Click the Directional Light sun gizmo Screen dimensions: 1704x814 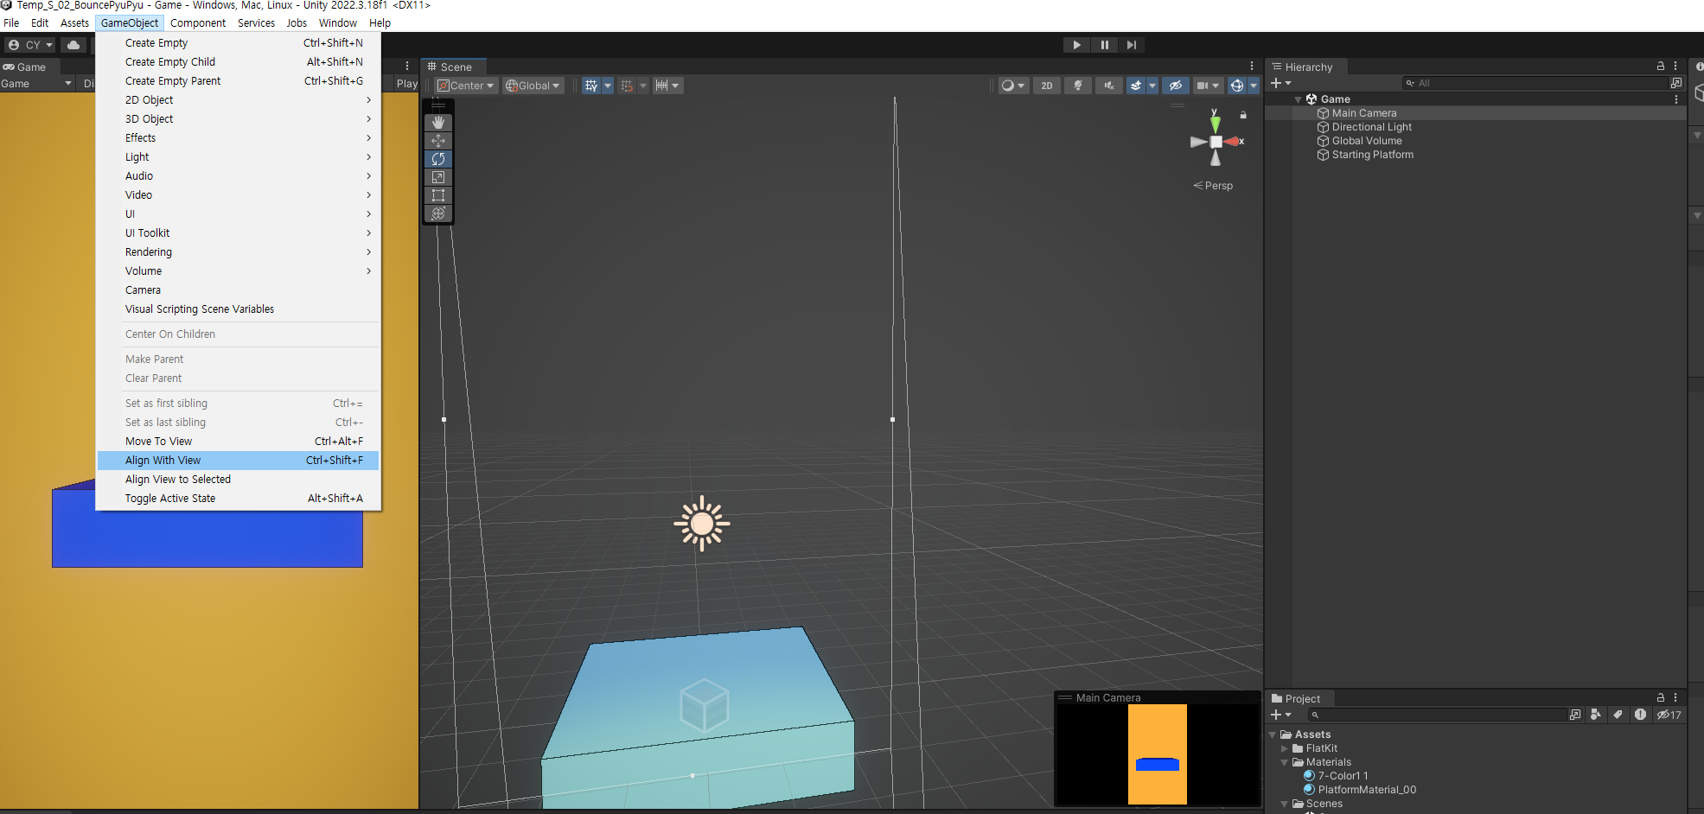702,523
